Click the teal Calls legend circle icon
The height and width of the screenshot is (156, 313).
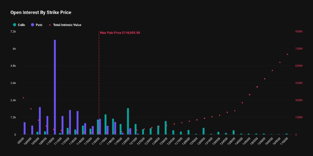coord(14,25)
